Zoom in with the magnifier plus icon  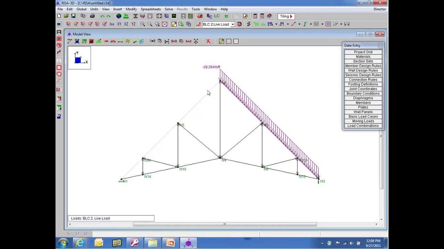(143, 24)
